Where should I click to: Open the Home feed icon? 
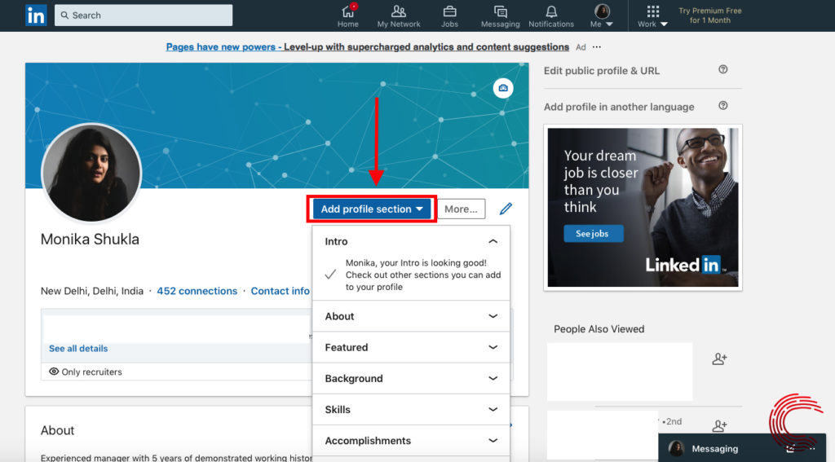[347, 16]
